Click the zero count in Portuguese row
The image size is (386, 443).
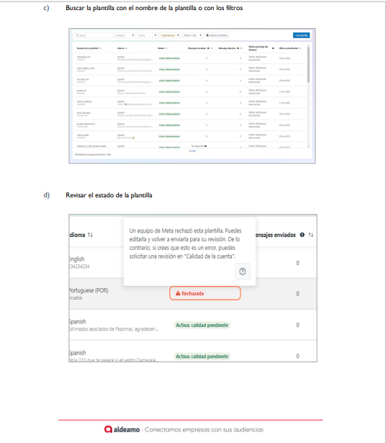pos(297,294)
